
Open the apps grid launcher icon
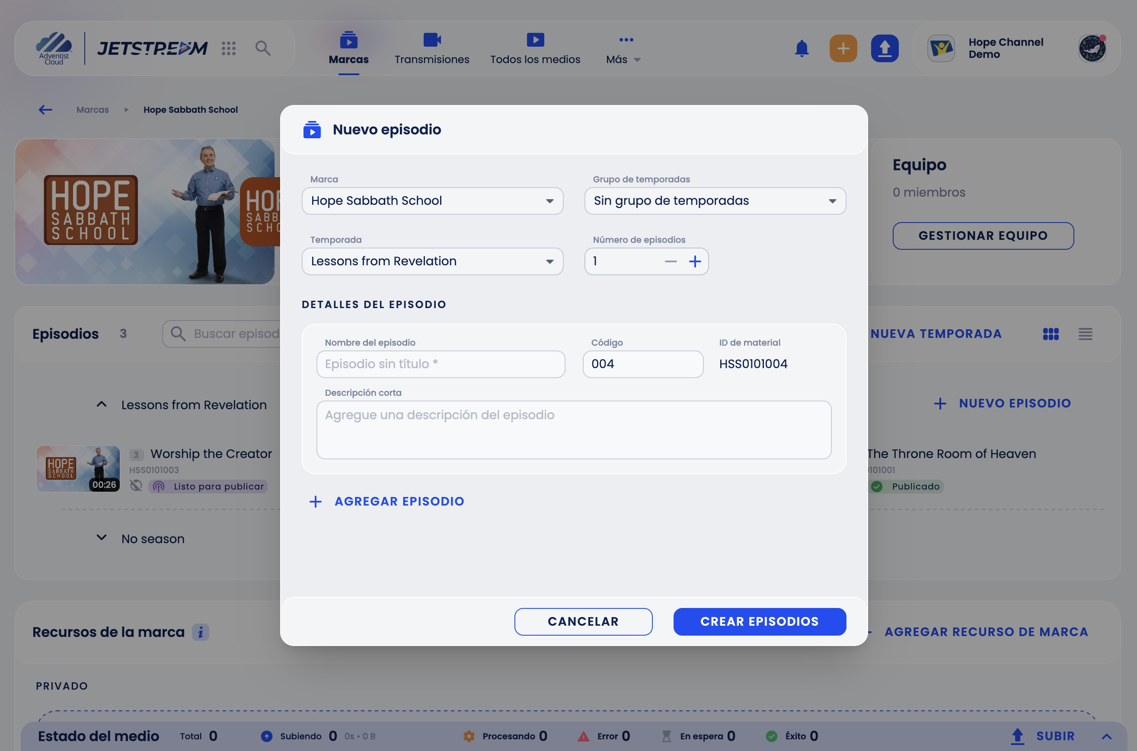click(229, 48)
